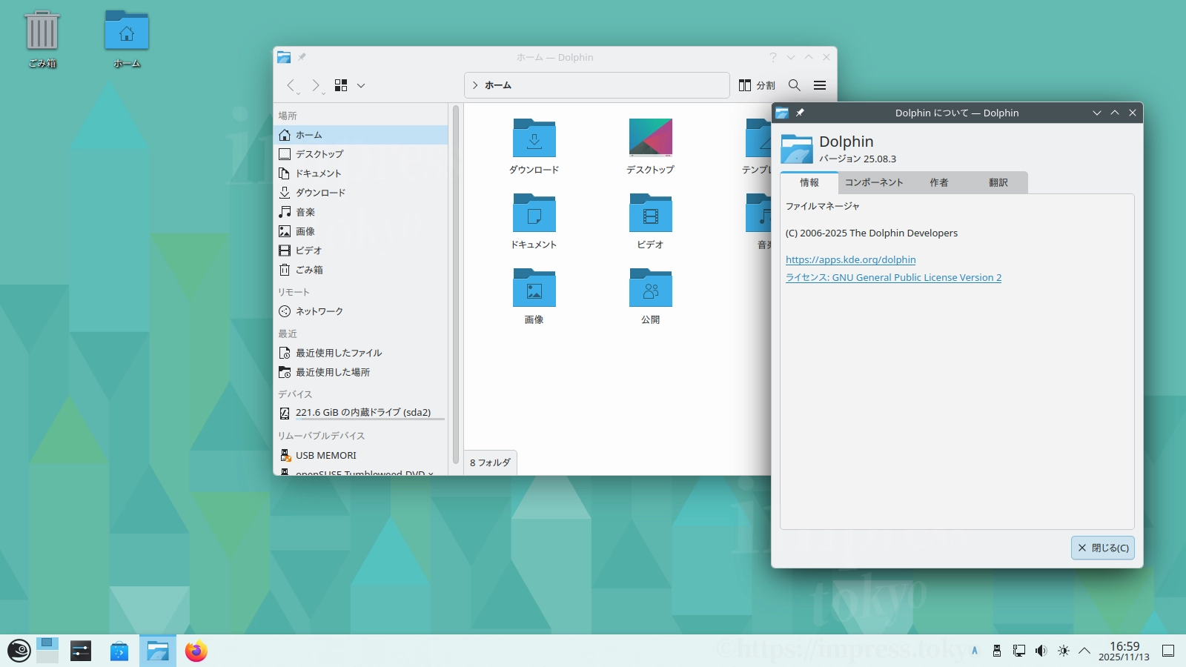Switch to the 情報 tab in About dialog
The width and height of the screenshot is (1186, 667).
coord(809,182)
